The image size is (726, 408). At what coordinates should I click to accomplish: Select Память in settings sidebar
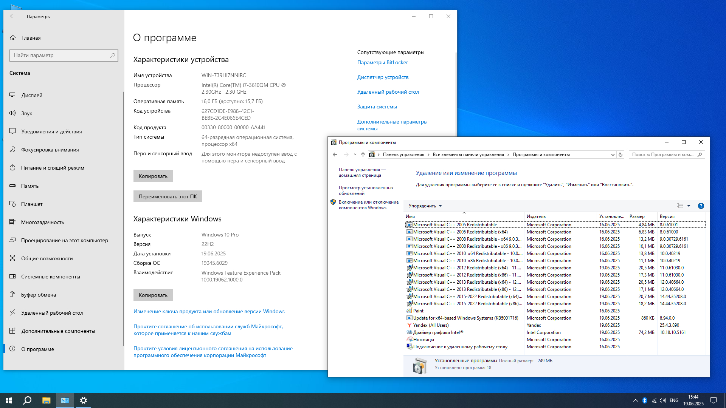pyautogui.click(x=30, y=186)
